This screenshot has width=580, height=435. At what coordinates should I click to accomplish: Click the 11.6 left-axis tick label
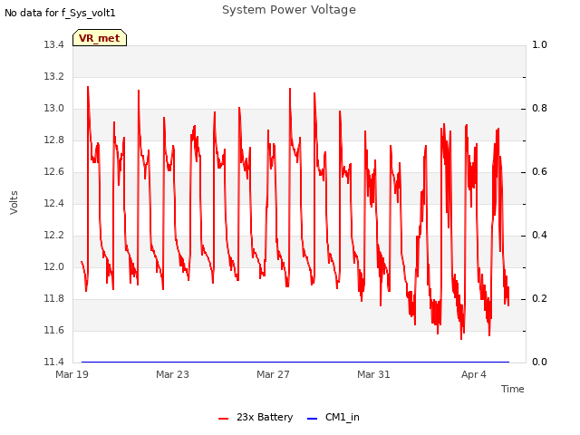[x=54, y=330]
